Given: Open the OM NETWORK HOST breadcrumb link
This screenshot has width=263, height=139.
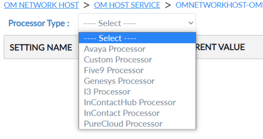Looking at the screenshot, I should (41, 5).
